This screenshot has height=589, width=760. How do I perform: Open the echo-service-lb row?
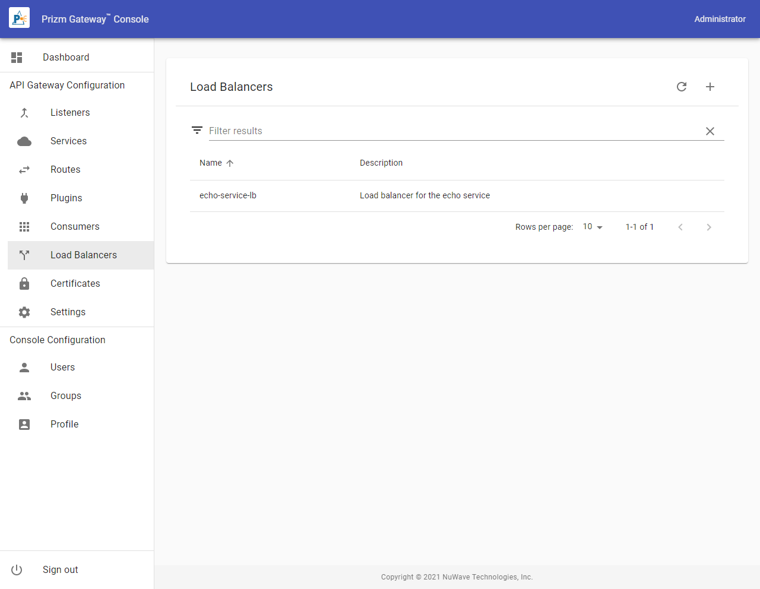click(228, 195)
